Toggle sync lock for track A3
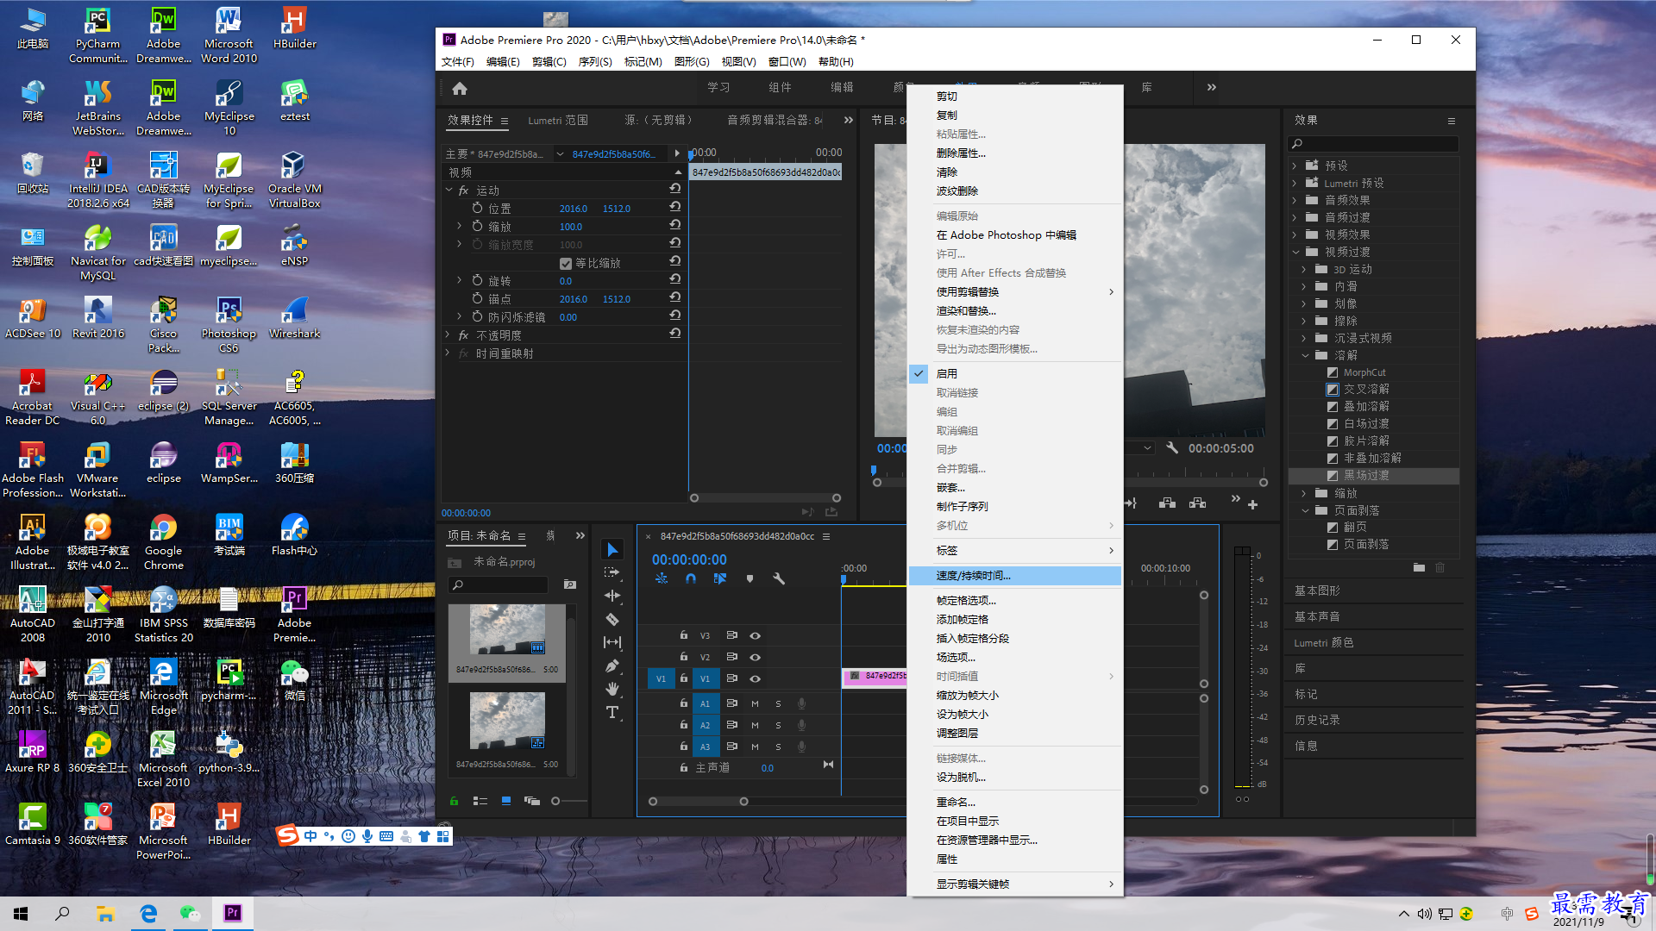Viewport: 1656px width, 931px height. point(731,747)
